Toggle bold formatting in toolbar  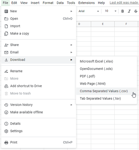tap(122, 11)
